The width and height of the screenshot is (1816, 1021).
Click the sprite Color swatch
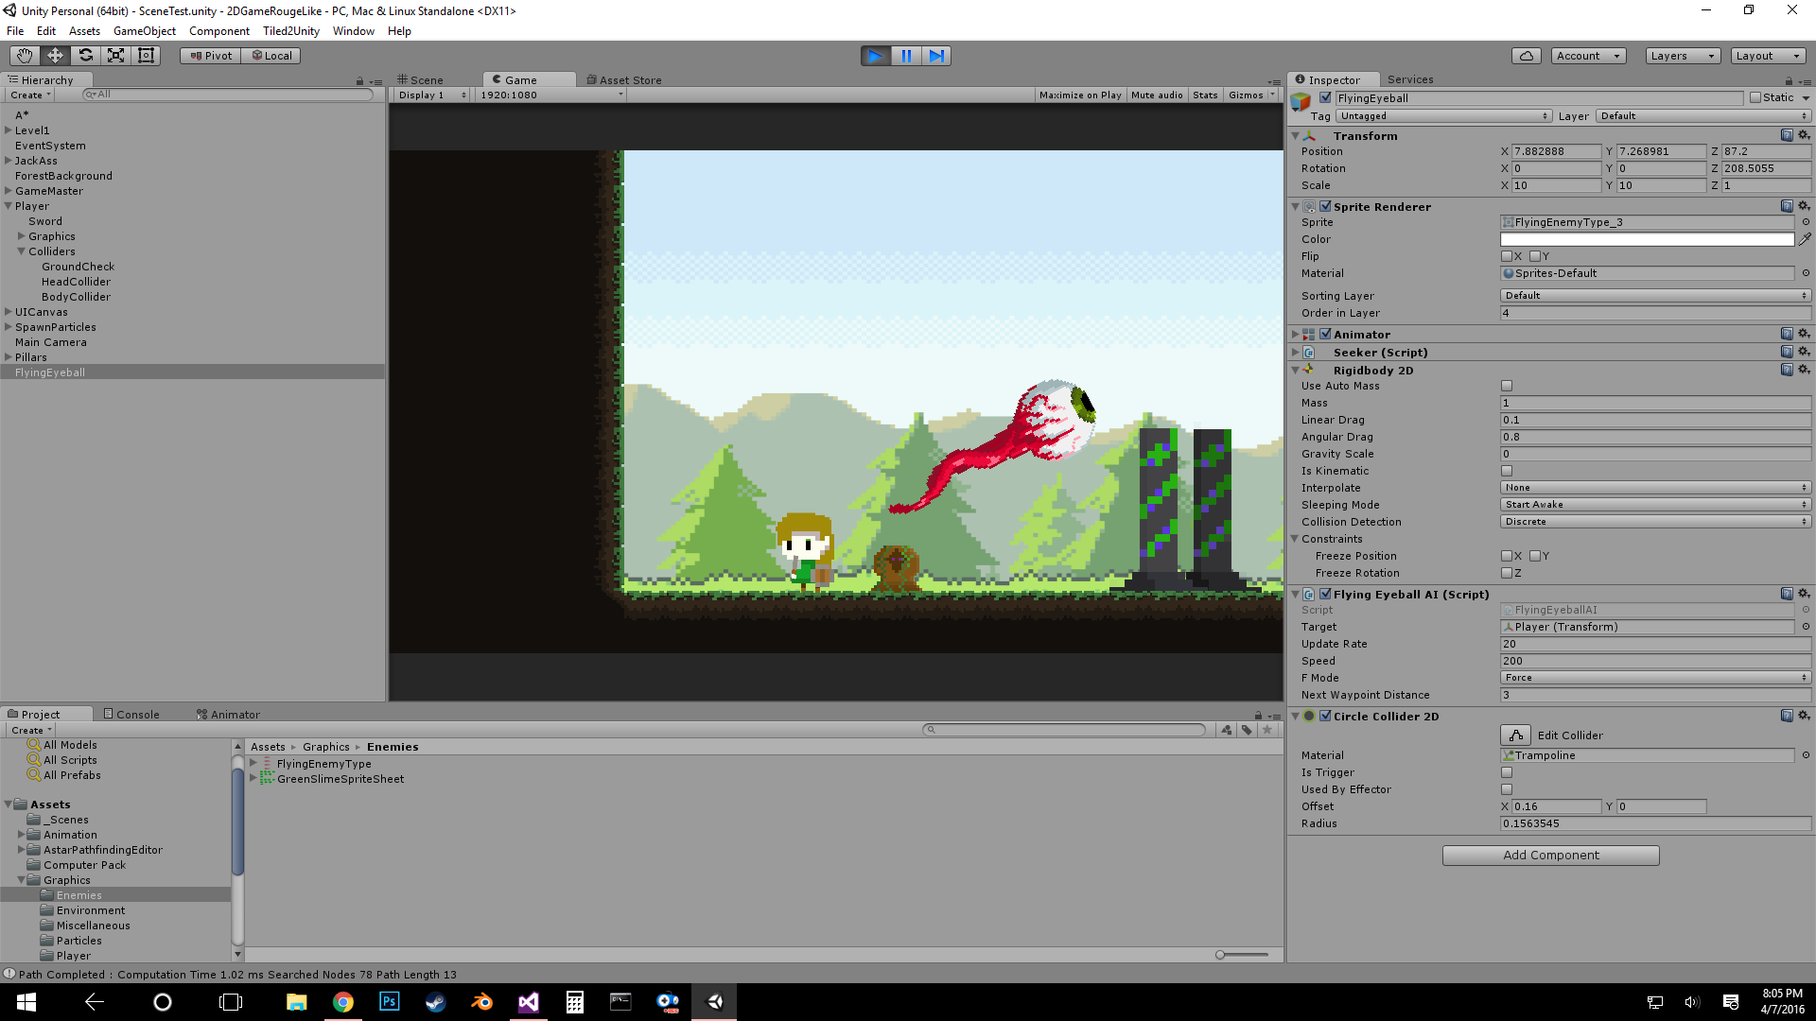pos(1647,239)
